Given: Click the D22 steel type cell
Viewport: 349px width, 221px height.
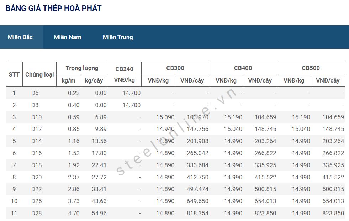Looking at the screenshot, I should pyautogui.click(x=37, y=189).
